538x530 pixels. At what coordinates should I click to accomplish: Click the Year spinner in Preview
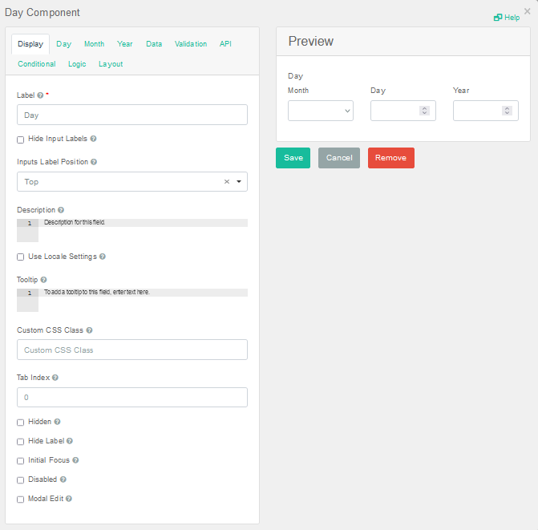click(x=507, y=111)
